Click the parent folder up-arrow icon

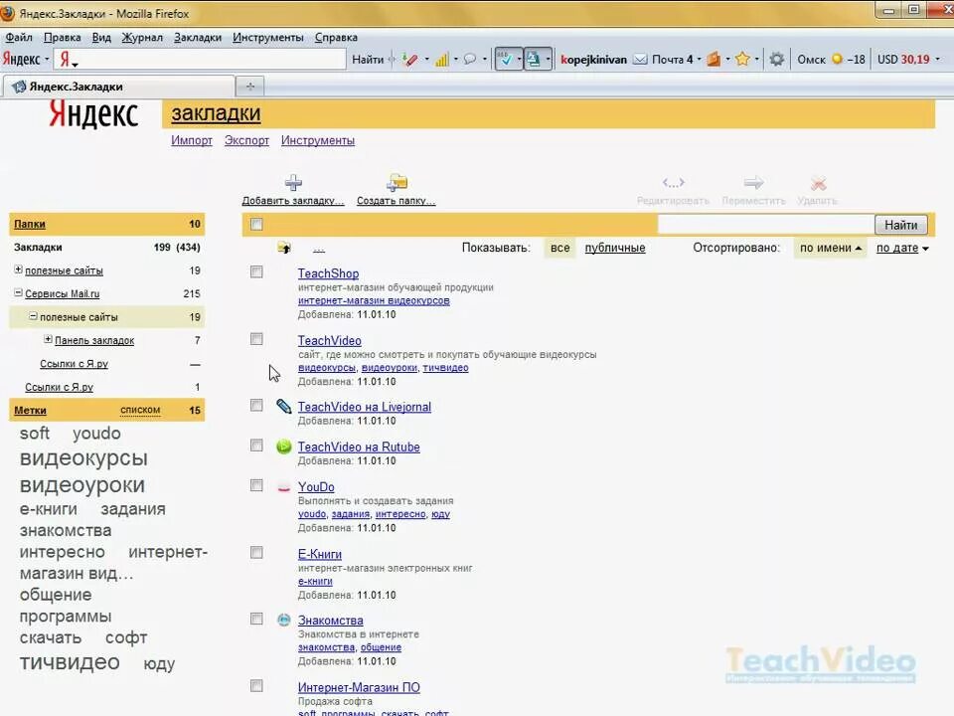tap(284, 248)
